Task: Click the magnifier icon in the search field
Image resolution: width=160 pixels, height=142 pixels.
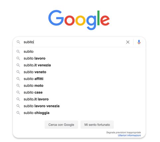Action: tap(18, 42)
